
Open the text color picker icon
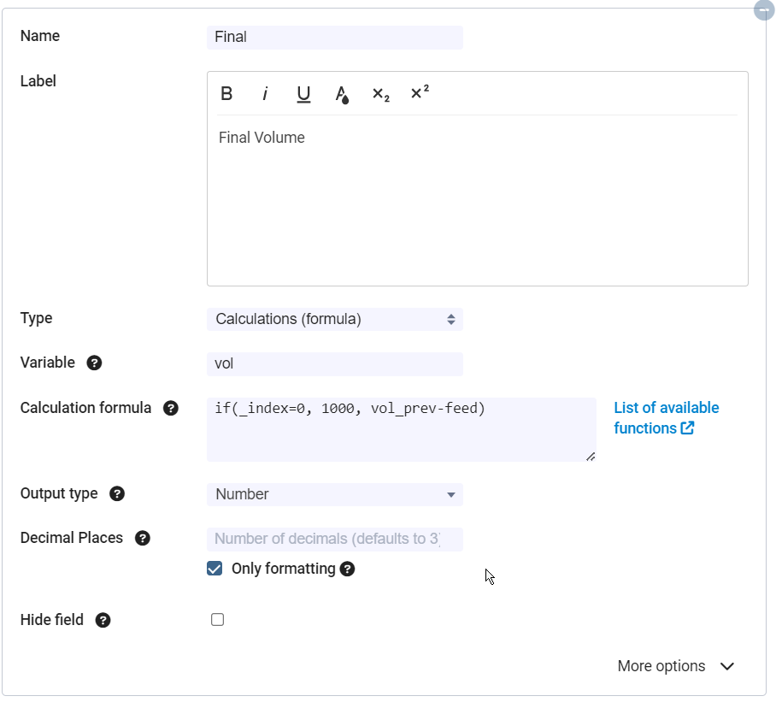[342, 94]
